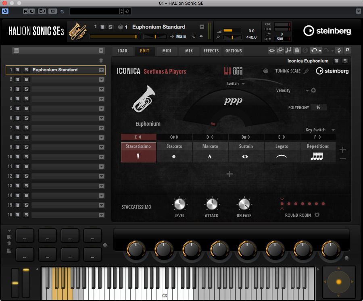This screenshot has height=301, width=363.
Task: Select the Sustain articulation
Action: [x=246, y=152]
